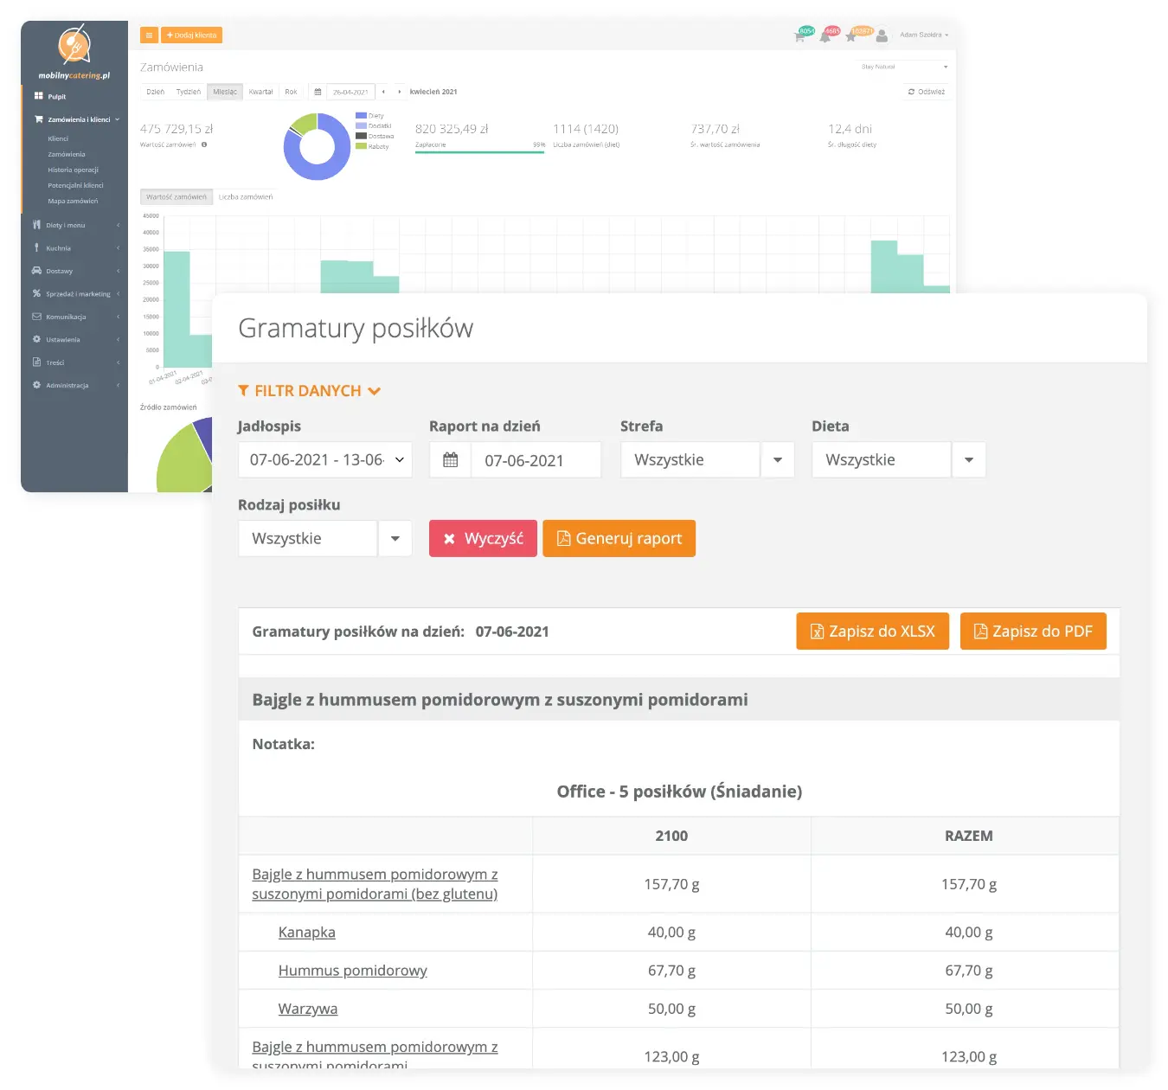Click the filter funnel icon in Gramatury
The height and width of the screenshot is (1090, 1168).
click(244, 391)
